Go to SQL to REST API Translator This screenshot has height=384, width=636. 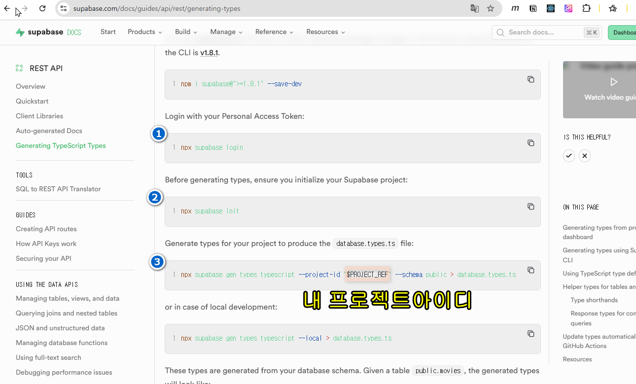pos(58,189)
